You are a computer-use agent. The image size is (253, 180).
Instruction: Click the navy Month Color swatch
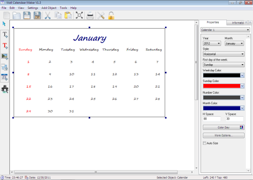(222, 108)
